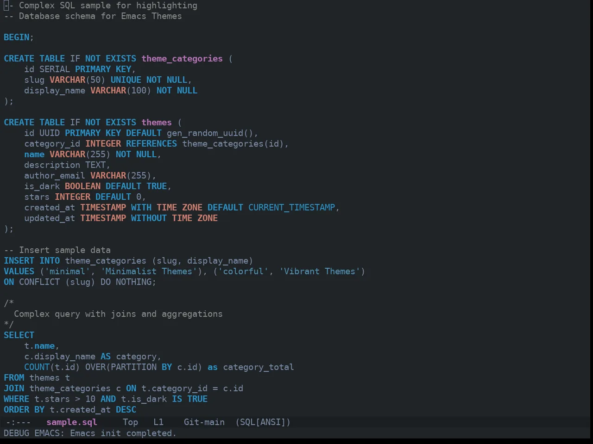
Task: Click the themes table name in second CREATE
Action: (x=157, y=122)
